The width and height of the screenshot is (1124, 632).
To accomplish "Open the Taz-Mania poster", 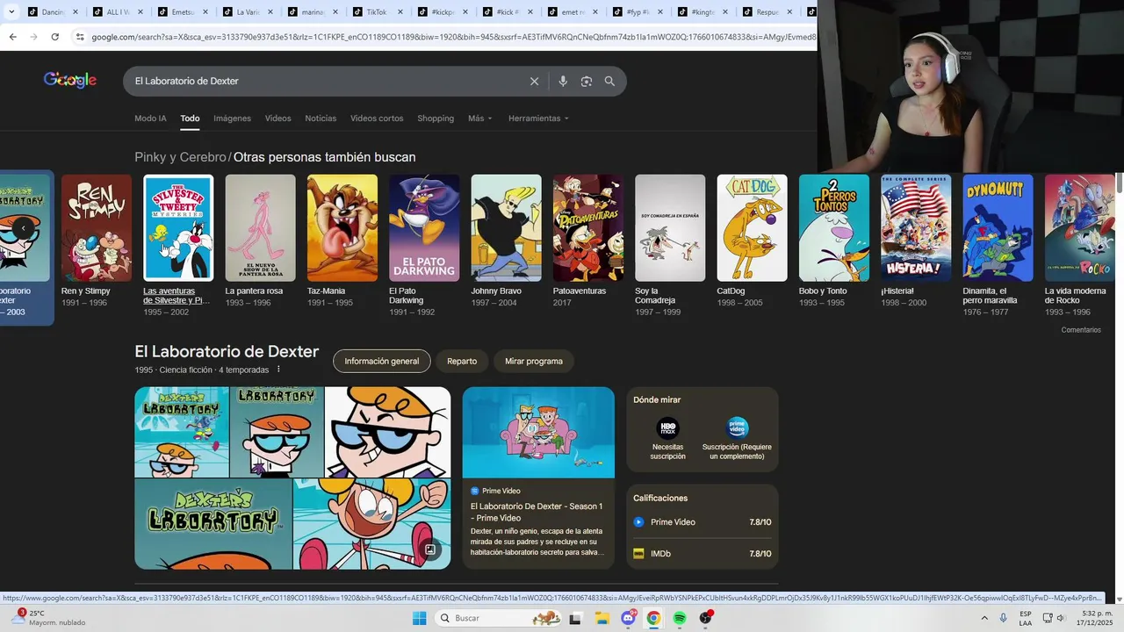I will click(x=342, y=228).
